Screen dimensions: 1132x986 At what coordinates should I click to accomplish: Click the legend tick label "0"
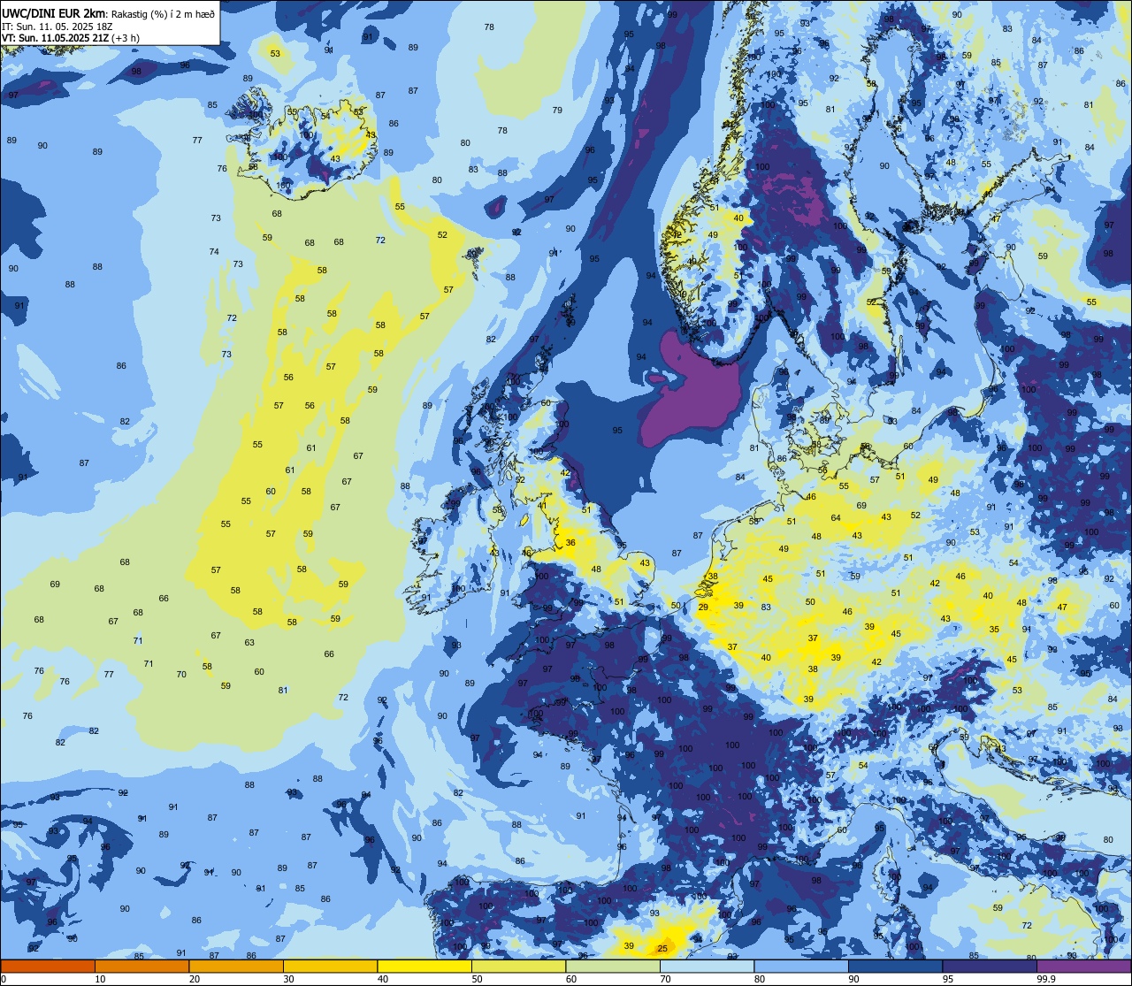[4, 979]
